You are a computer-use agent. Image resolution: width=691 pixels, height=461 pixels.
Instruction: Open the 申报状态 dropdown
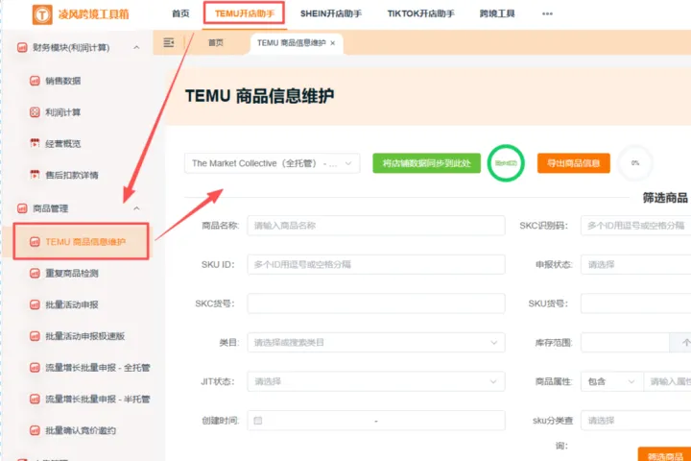pyautogui.click(x=636, y=265)
